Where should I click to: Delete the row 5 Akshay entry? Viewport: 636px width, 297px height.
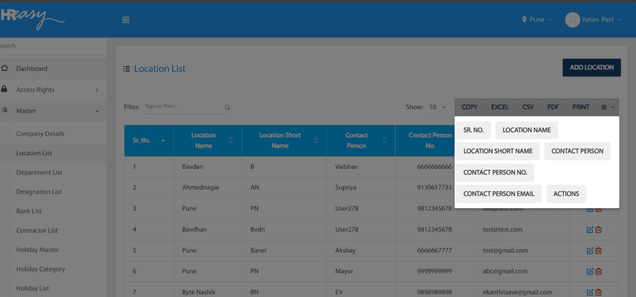(598, 250)
